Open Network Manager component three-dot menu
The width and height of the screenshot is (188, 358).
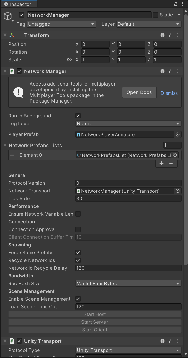(178, 71)
